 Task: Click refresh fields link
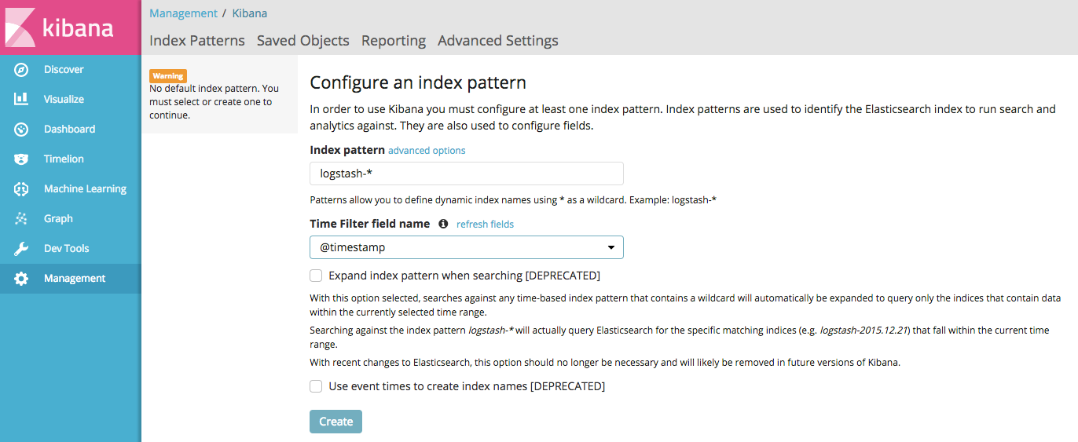485,225
